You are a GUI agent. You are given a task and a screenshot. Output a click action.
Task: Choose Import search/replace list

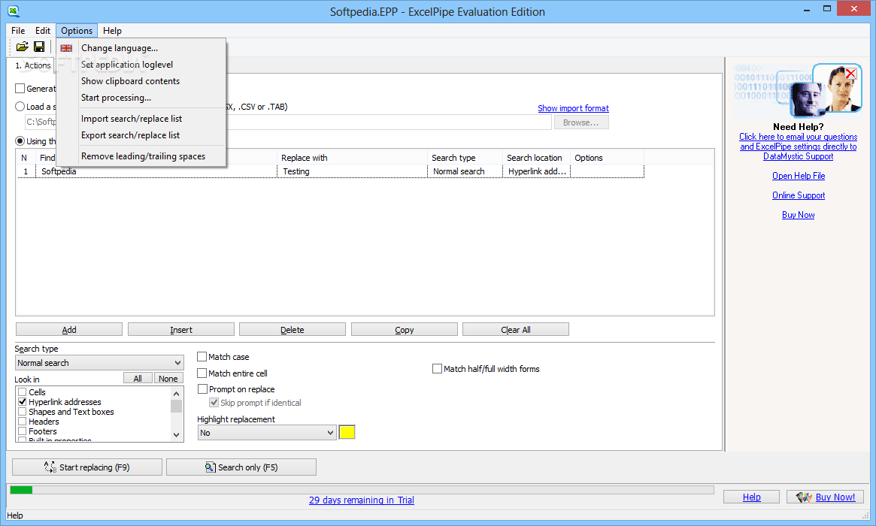point(132,119)
